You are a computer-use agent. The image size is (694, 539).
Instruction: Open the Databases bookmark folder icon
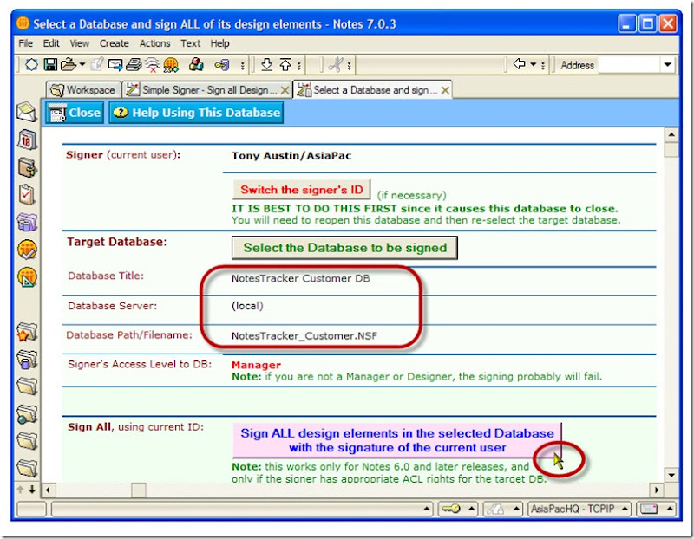pyautogui.click(x=27, y=360)
